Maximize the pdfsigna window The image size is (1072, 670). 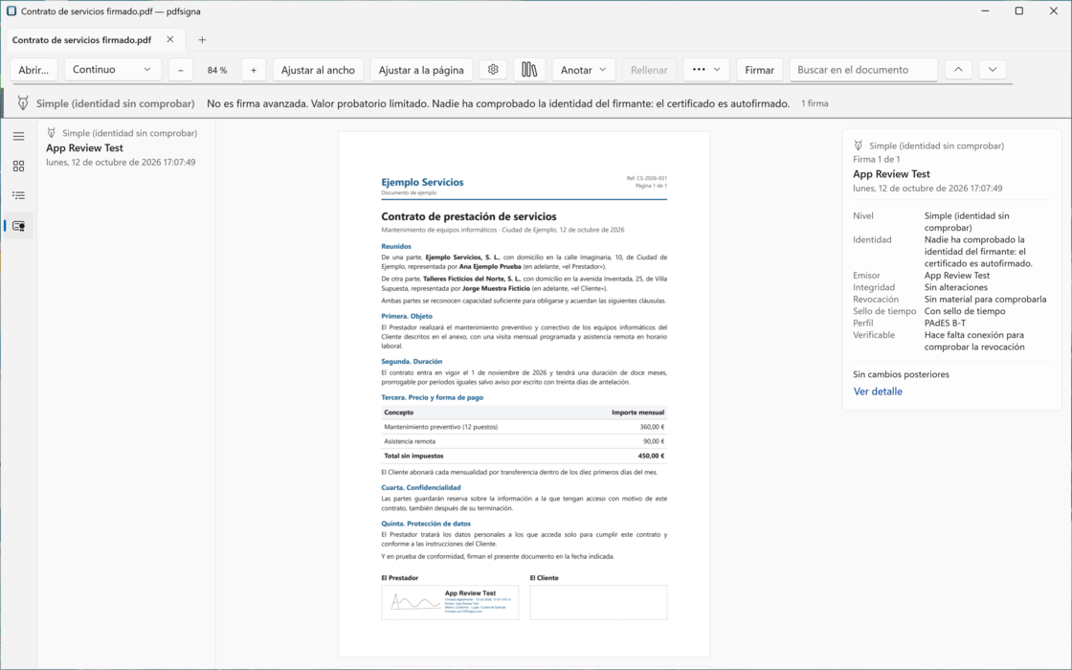click(1018, 11)
